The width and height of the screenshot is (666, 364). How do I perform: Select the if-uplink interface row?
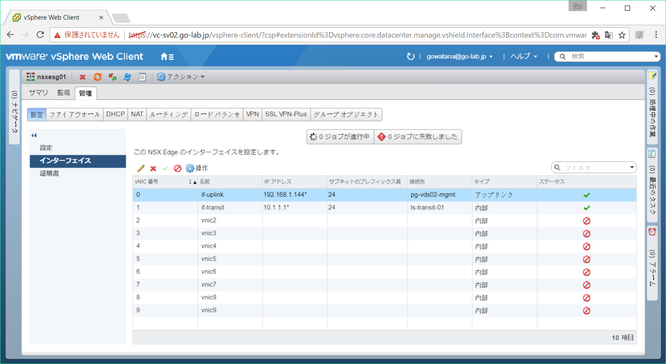click(x=384, y=195)
